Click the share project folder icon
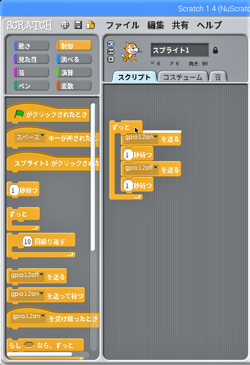This screenshot has height=365, width=250. (90, 25)
